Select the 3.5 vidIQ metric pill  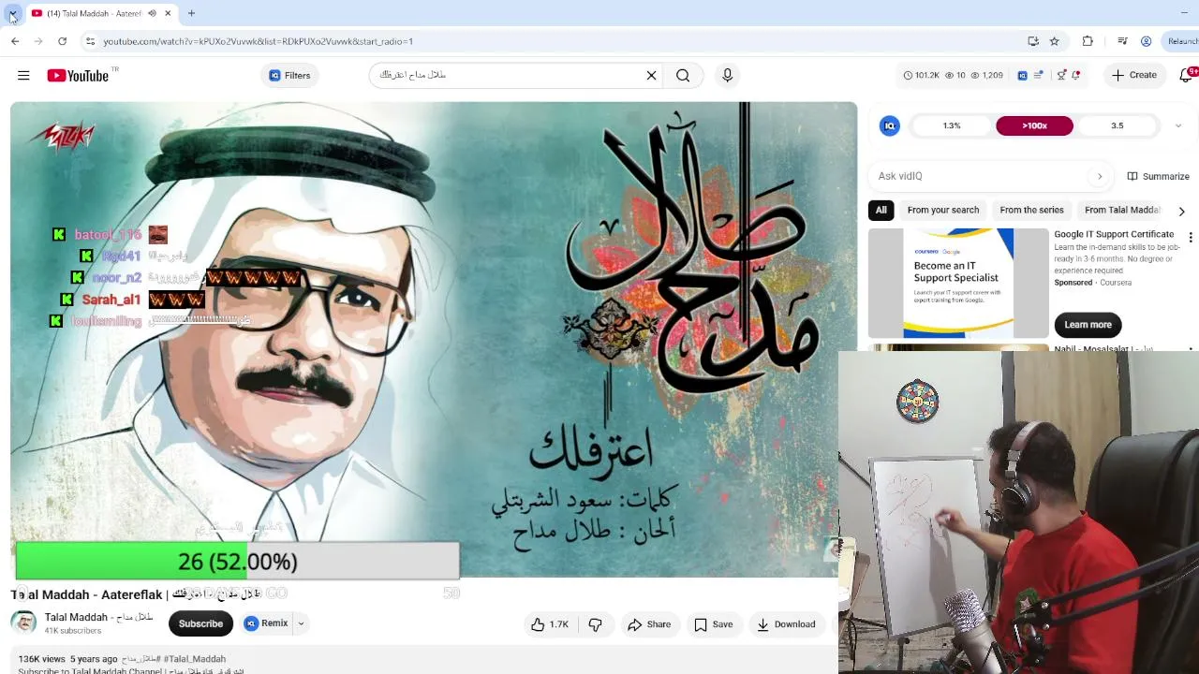pos(1117,125)
